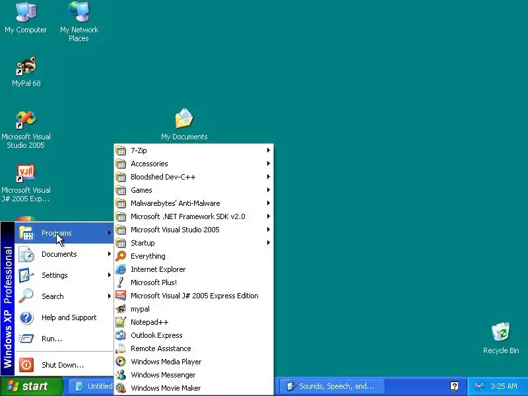The width and height of the screenshot is (528, 396).
Task: Click the Notepad++ icon in Programs
Action: pos(121,322)
